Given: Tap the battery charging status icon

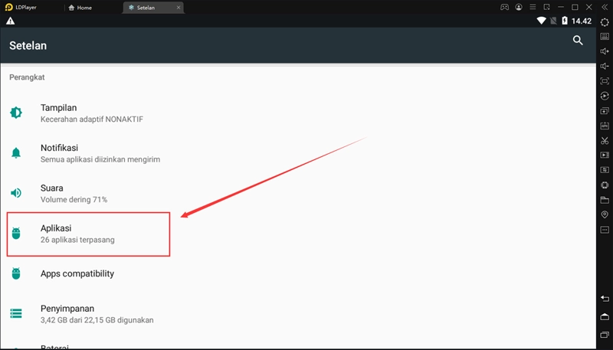Looking at the screenshot, I should [565, 21].
